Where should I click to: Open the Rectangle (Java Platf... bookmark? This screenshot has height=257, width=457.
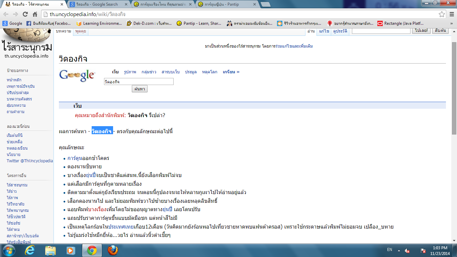[x=400, y=23]
